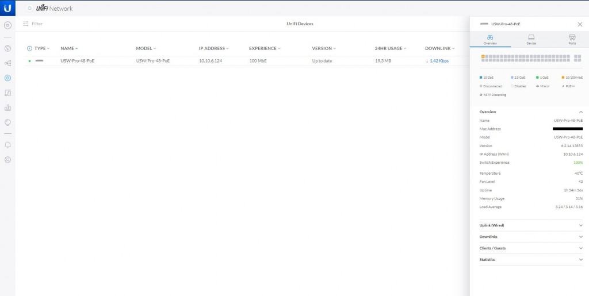Viewport: 589px width, 296px height.
Task: Click the Ubiquiti logo in the sidebar corner
Action: pos(7,8)
